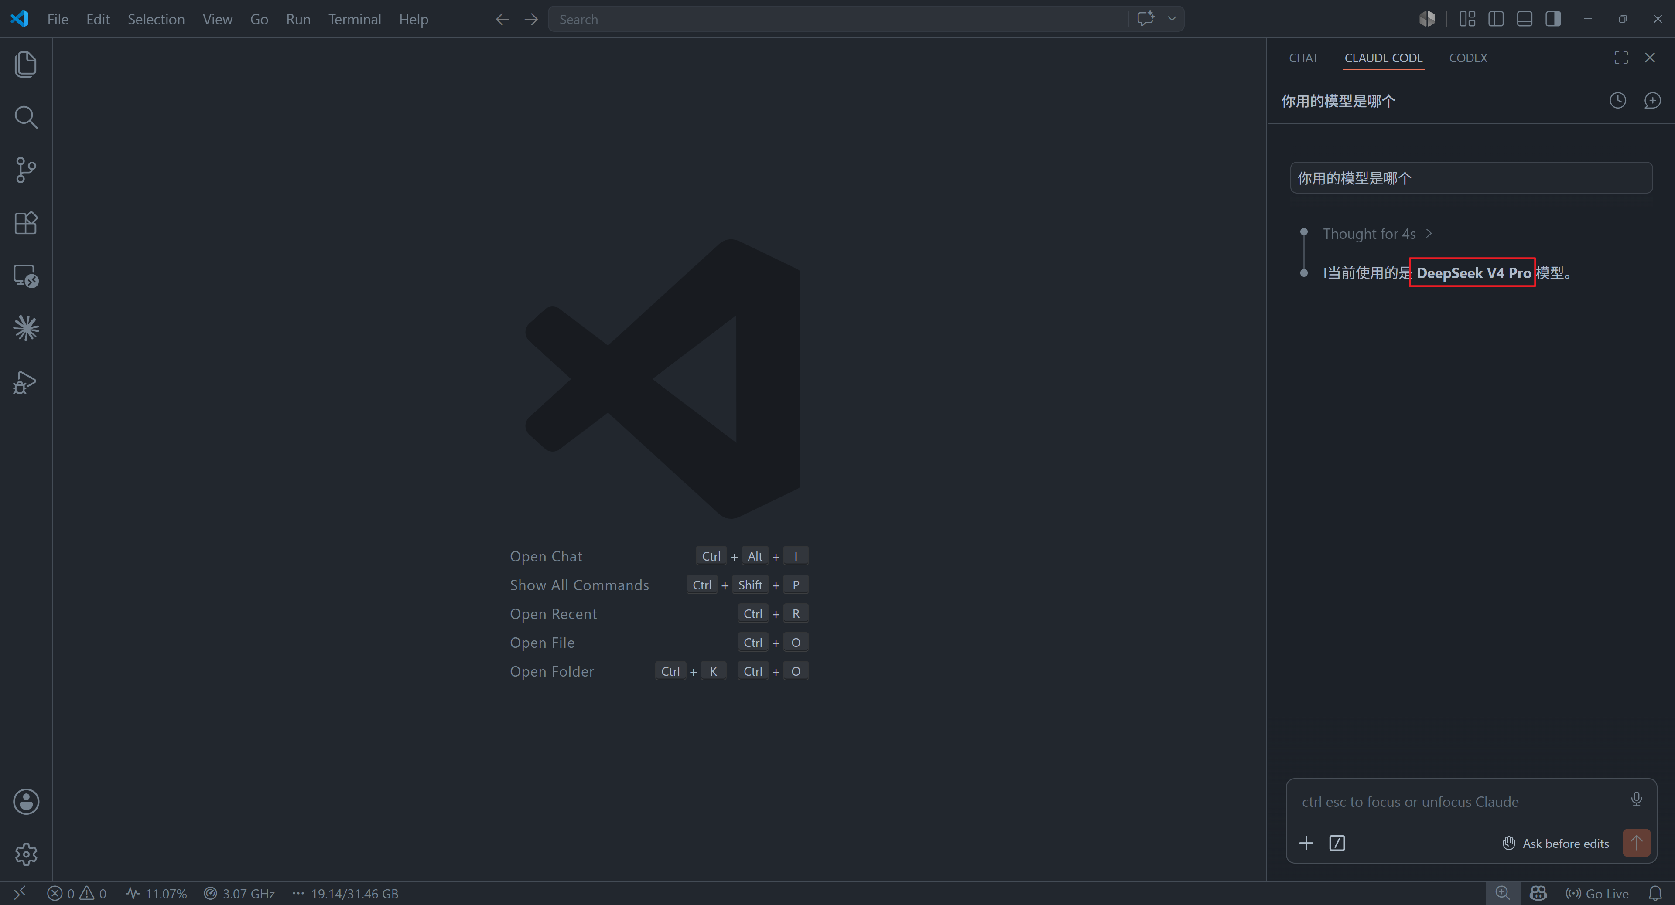The height and width of the screenshot is (905, 1675).
Task: Open the Source Control view
Action: pos(26,170)
